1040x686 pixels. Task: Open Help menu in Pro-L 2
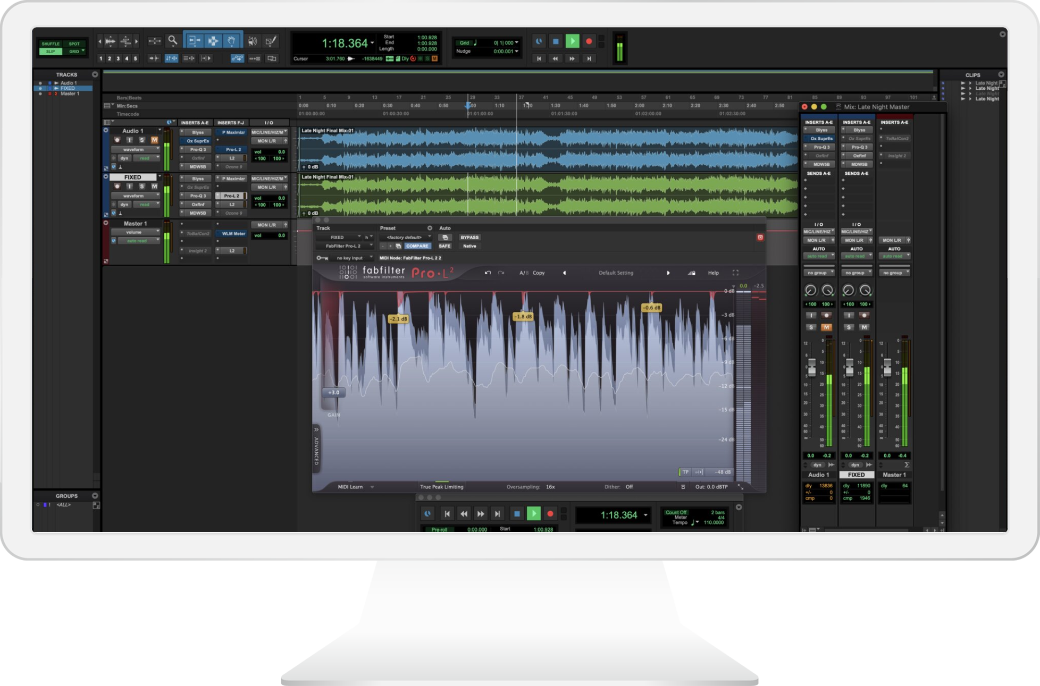tap(713, 273)
